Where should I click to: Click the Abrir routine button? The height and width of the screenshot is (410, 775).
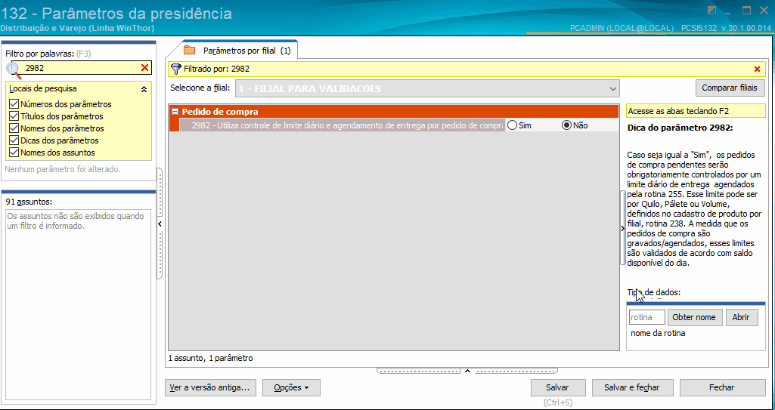pos(742,317)
